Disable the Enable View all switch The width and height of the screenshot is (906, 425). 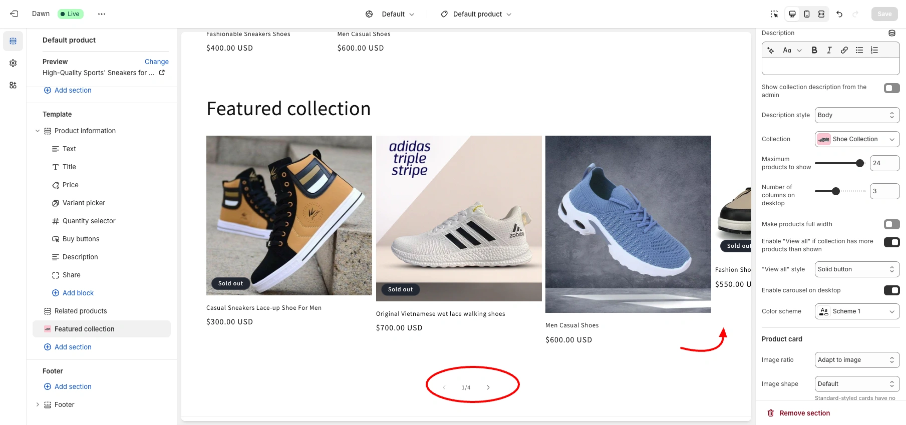(891, 242)
